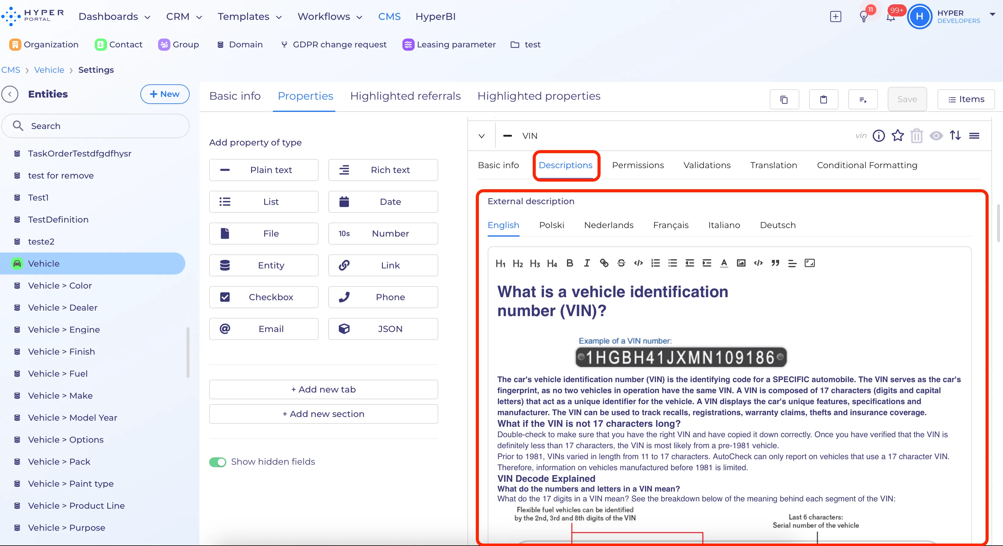Open the lightbulb tips icon
1003x546 pixels.
[864, 17]
